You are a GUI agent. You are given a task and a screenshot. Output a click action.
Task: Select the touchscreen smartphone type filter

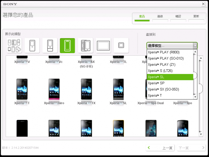click(x=68, y=46)
